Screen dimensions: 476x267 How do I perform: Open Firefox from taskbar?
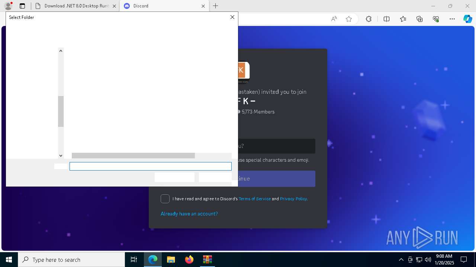[x=189, y=260]
